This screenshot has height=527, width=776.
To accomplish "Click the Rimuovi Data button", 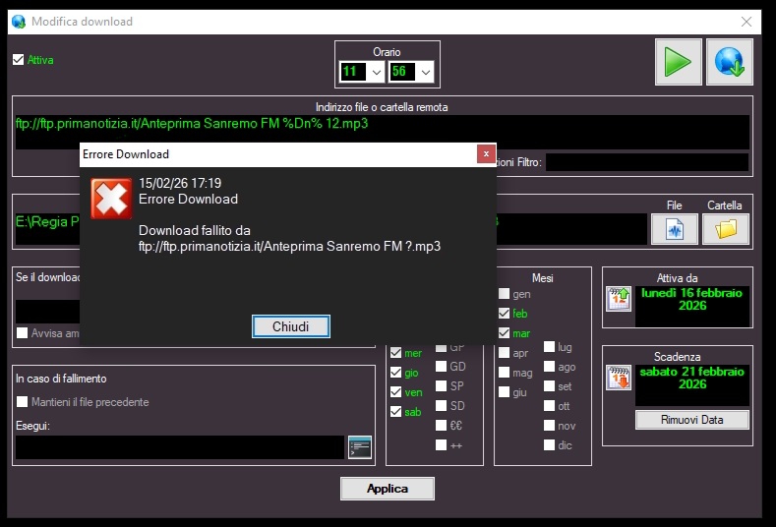I will [691, 420].
